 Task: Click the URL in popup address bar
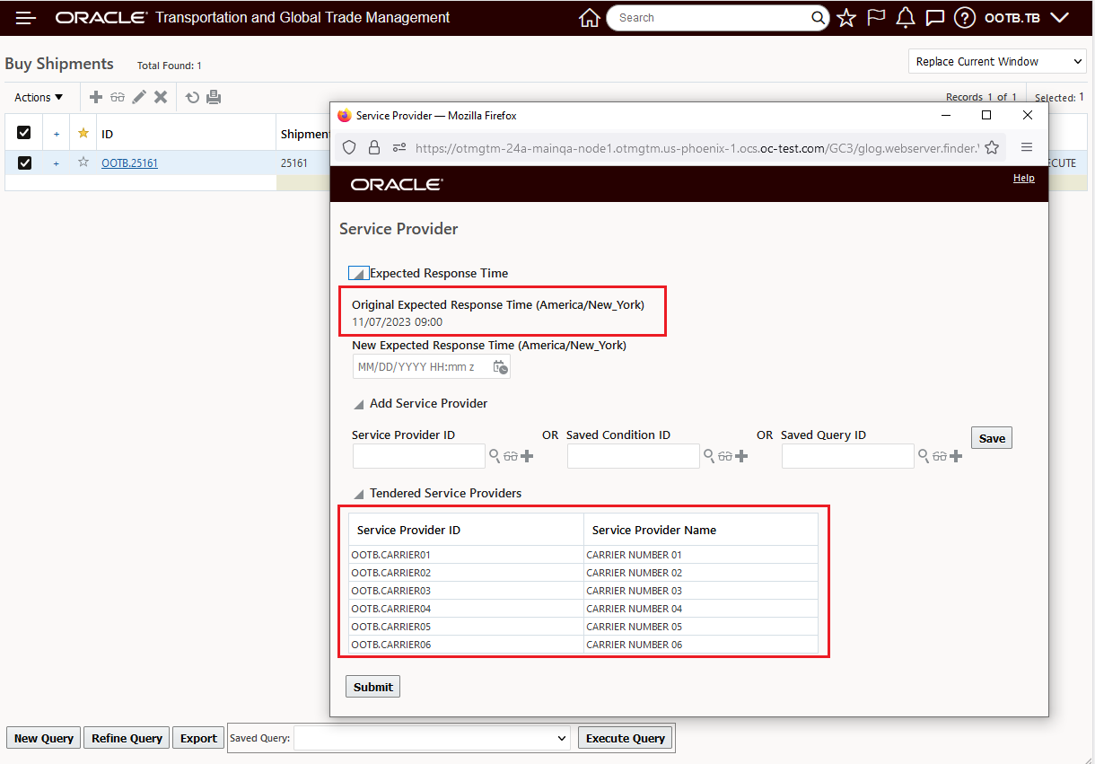pyautogui.click(x=696, y=148)
